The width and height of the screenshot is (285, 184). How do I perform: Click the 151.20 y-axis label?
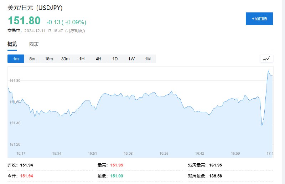click(15, 144)
